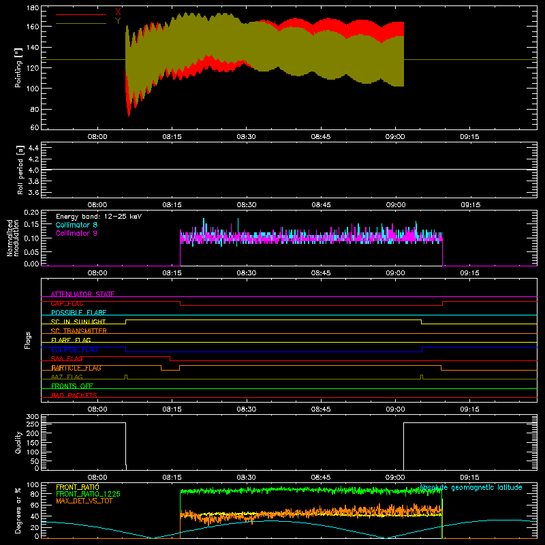The height and width of the screenshot is (545, 545).
Task: Click the olive Y legend label
Action: pos(118,21)
